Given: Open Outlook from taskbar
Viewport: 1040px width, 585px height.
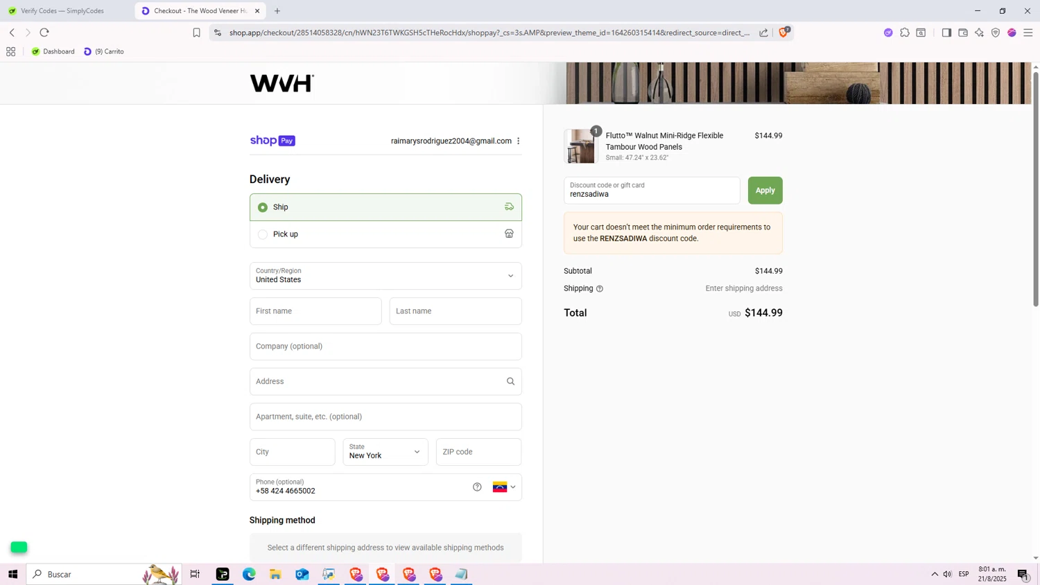Looking at the screenshot, I should pyautogui.click(x=302, y=574).
